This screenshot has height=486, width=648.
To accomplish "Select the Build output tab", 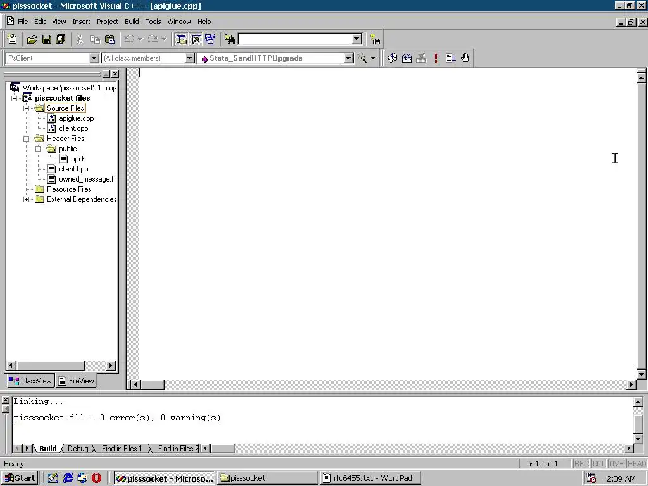I will click(x=48, y=449).
